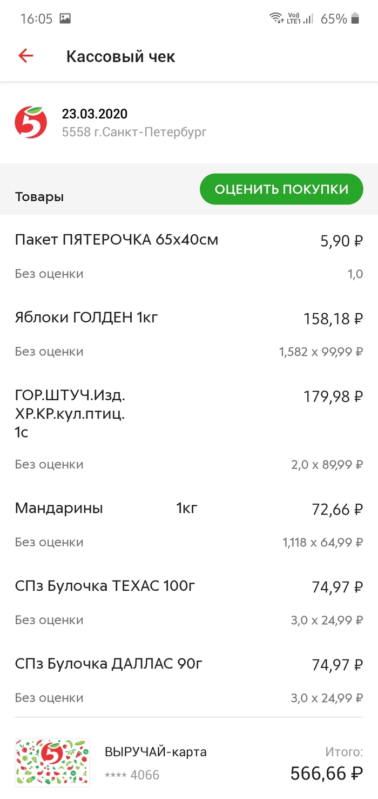Tap the mobile signal strength icon
378x799 pixels.
[308, 18]
